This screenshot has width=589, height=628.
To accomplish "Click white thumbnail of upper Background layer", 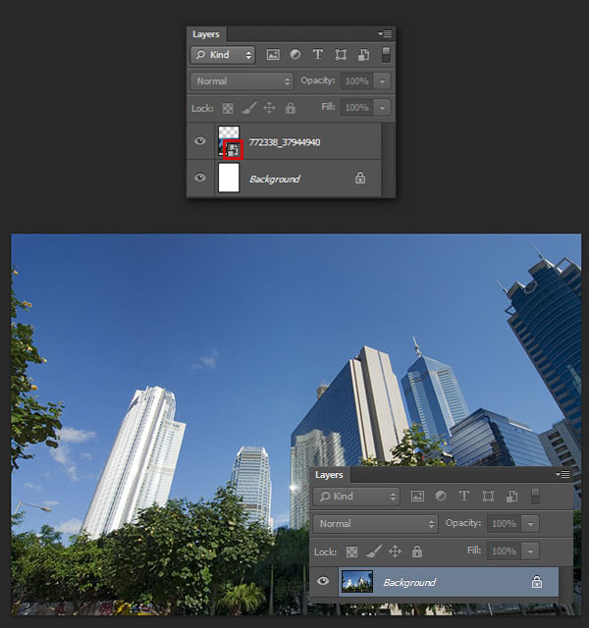I will (x=229, y=178).
